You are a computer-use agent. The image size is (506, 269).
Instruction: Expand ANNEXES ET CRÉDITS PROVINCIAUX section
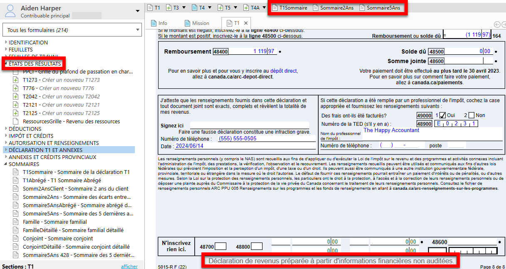(x=6, y=157)
